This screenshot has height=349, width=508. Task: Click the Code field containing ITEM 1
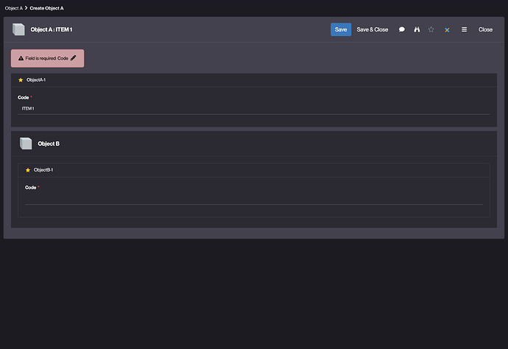coord(253,108)
